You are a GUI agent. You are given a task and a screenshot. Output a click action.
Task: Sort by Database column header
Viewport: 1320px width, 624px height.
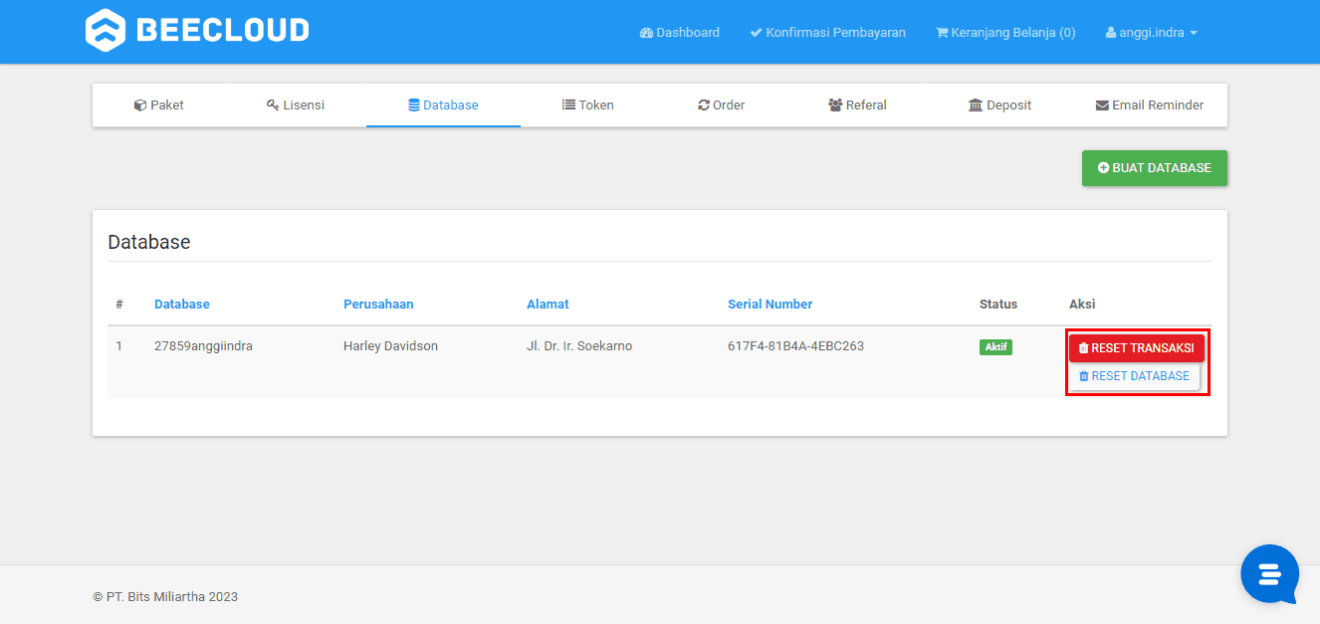(182, 305)
